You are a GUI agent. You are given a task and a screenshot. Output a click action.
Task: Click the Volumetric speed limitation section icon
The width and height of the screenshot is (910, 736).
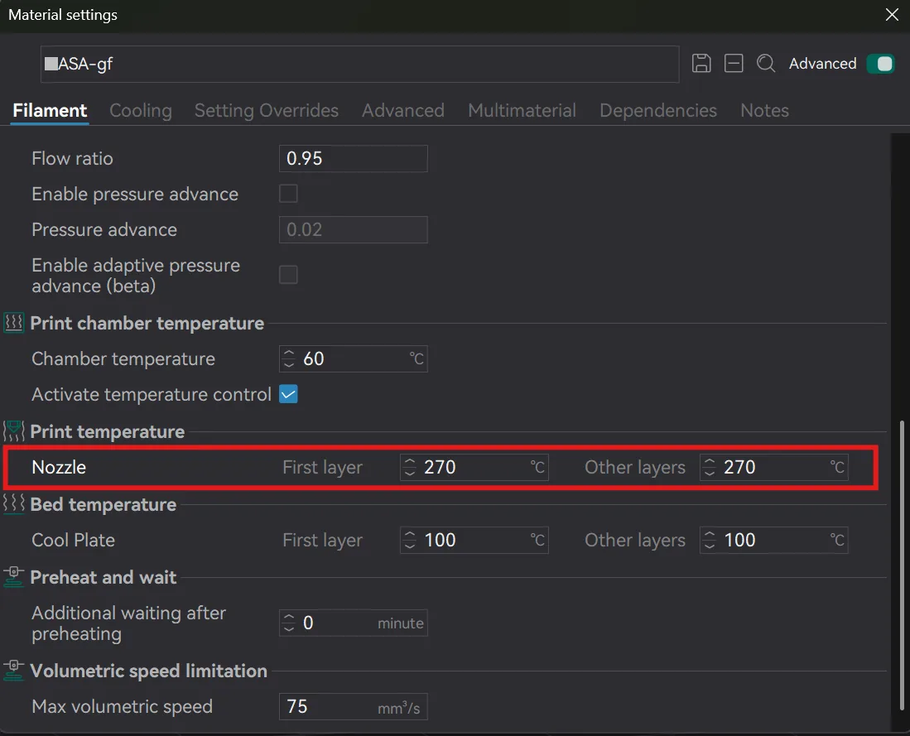click(x=14, y=670)
